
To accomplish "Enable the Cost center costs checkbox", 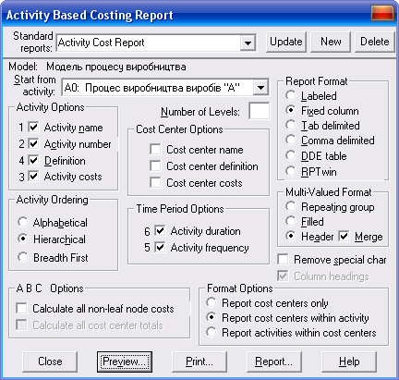I will [155, 183].
